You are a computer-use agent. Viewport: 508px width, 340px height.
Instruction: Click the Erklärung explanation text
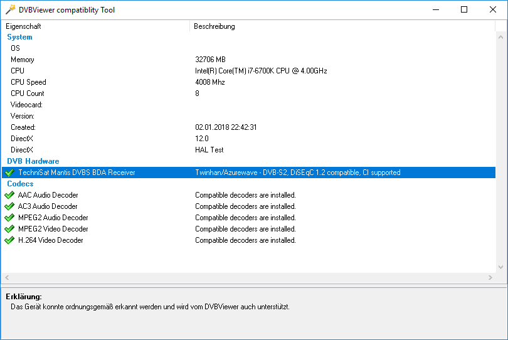(150, 307)
